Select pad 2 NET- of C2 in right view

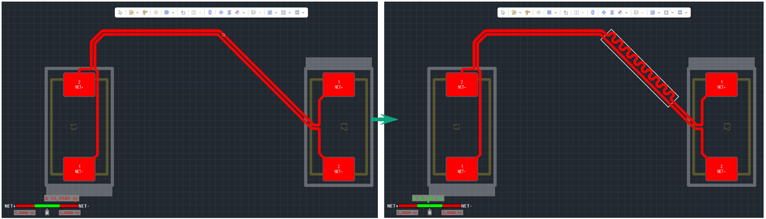(x=722, y=169)
